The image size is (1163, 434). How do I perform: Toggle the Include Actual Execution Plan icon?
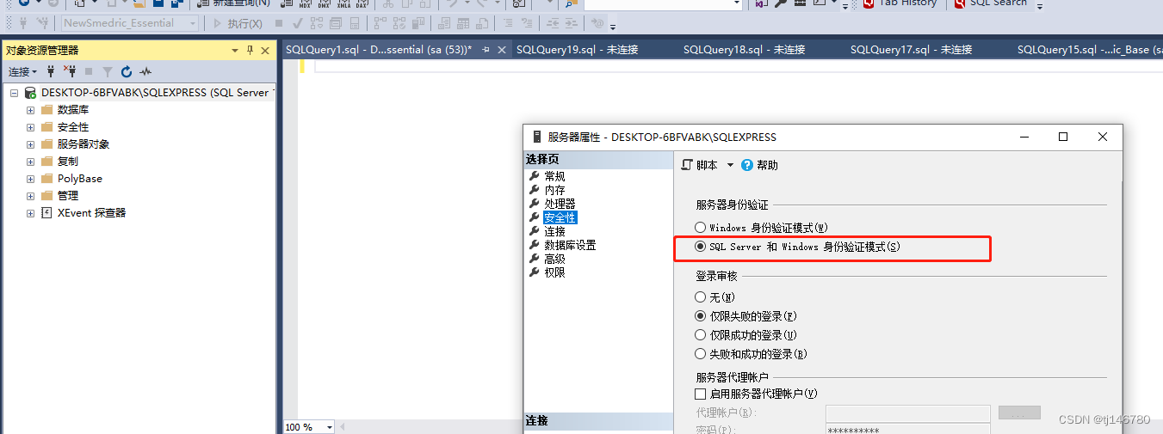380,23
